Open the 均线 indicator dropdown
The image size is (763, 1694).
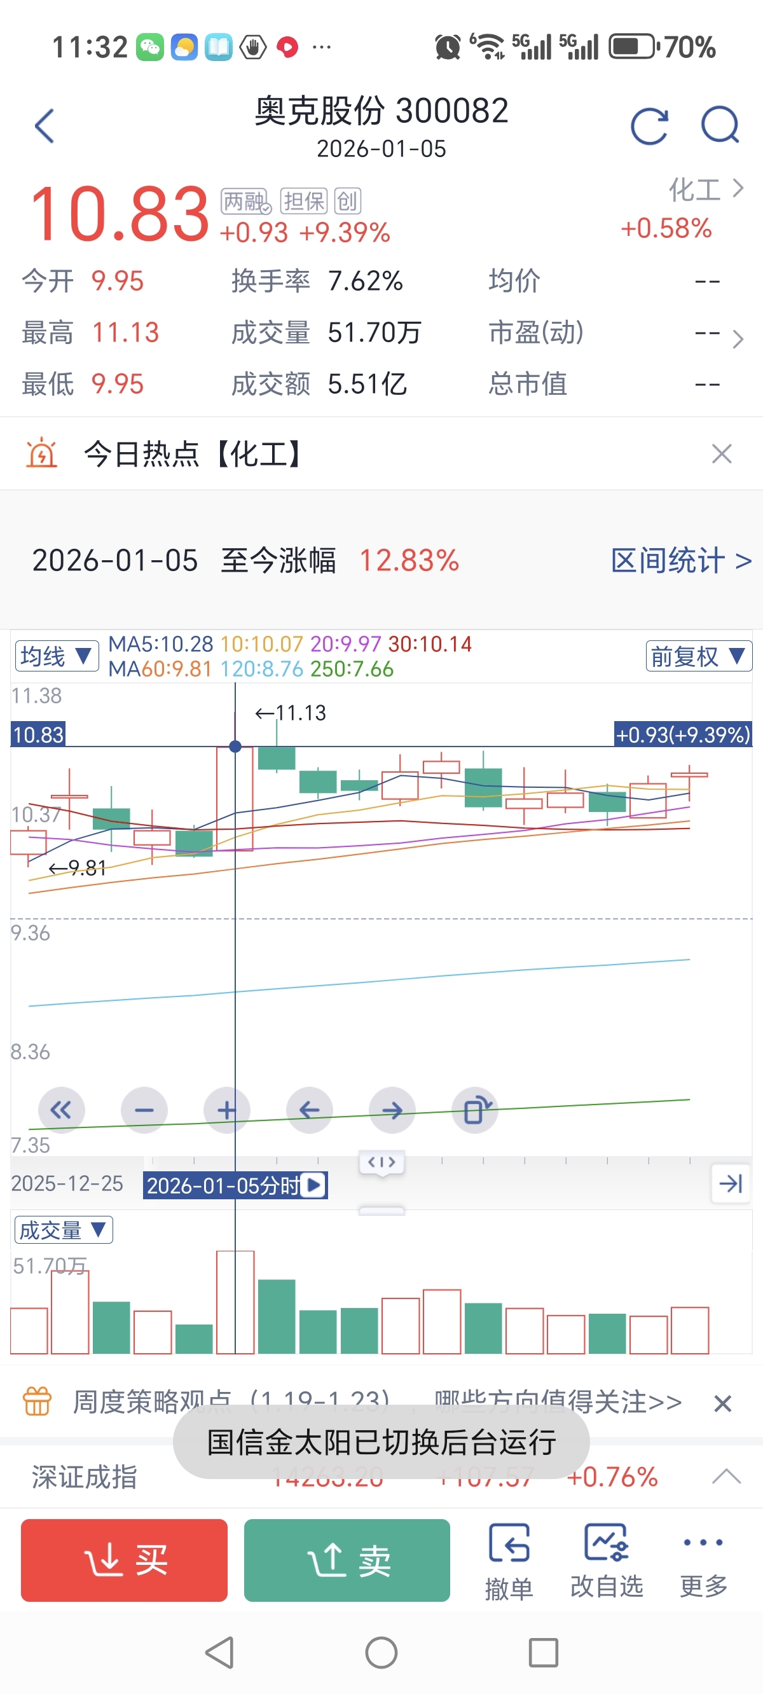click(x=57, y=656)
